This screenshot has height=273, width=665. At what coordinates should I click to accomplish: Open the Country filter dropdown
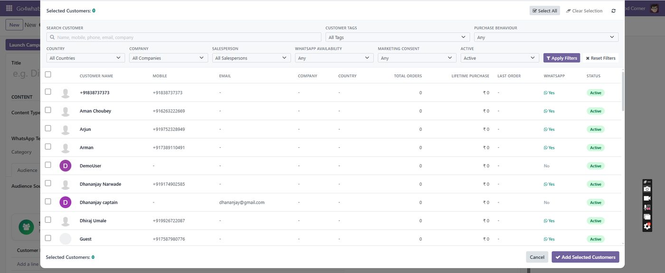coord(86,58)
